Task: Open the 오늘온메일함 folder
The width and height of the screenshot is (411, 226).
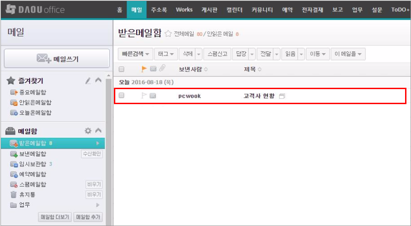Action: click(36, 113)
